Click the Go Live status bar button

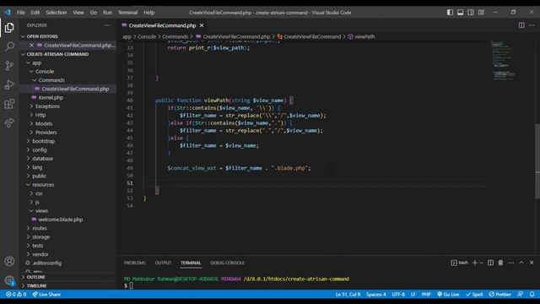click(x=448, y=295)
